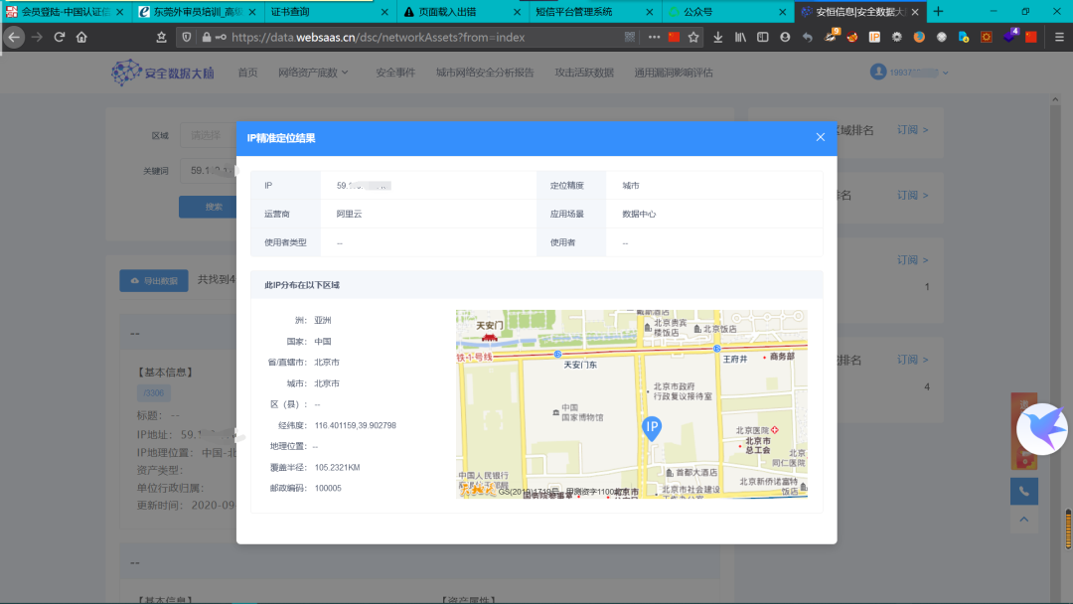
Task: Bookmark this page with star icon
Action: click(693, 37)
